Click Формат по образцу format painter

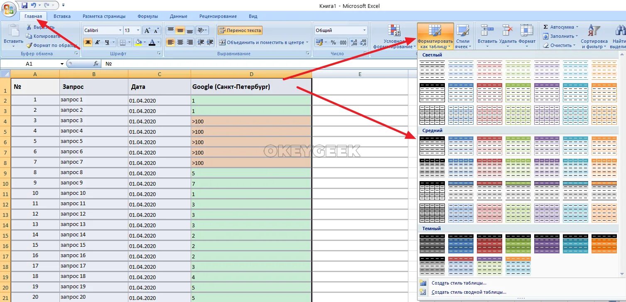(x=52, y=45)
